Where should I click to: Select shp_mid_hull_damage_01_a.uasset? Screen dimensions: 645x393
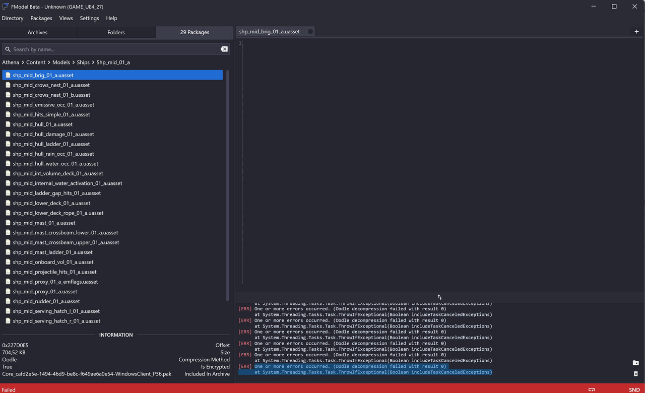pyautogui.click(x=112, y=134)
